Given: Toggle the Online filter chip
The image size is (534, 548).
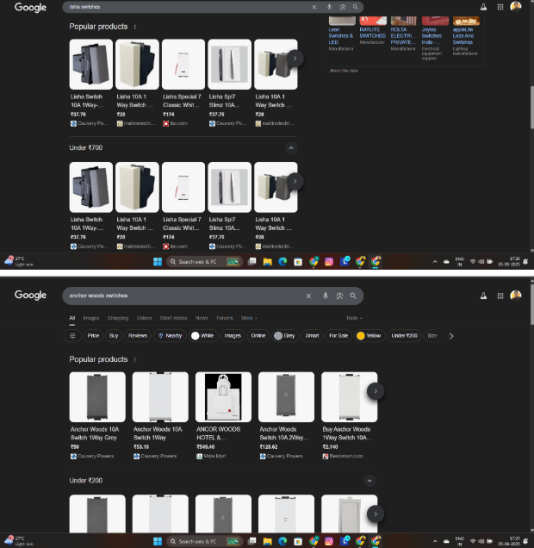Looking at the screenshot, I should [258, 336].
